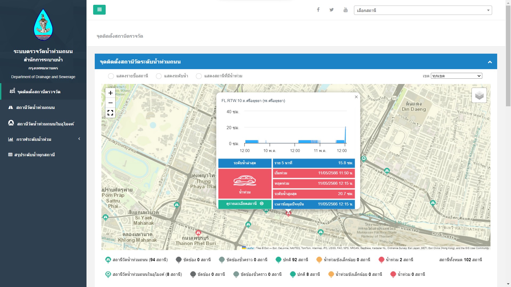Open the Facebook icon link
511x287 pixels.
[x=318, y=10]
